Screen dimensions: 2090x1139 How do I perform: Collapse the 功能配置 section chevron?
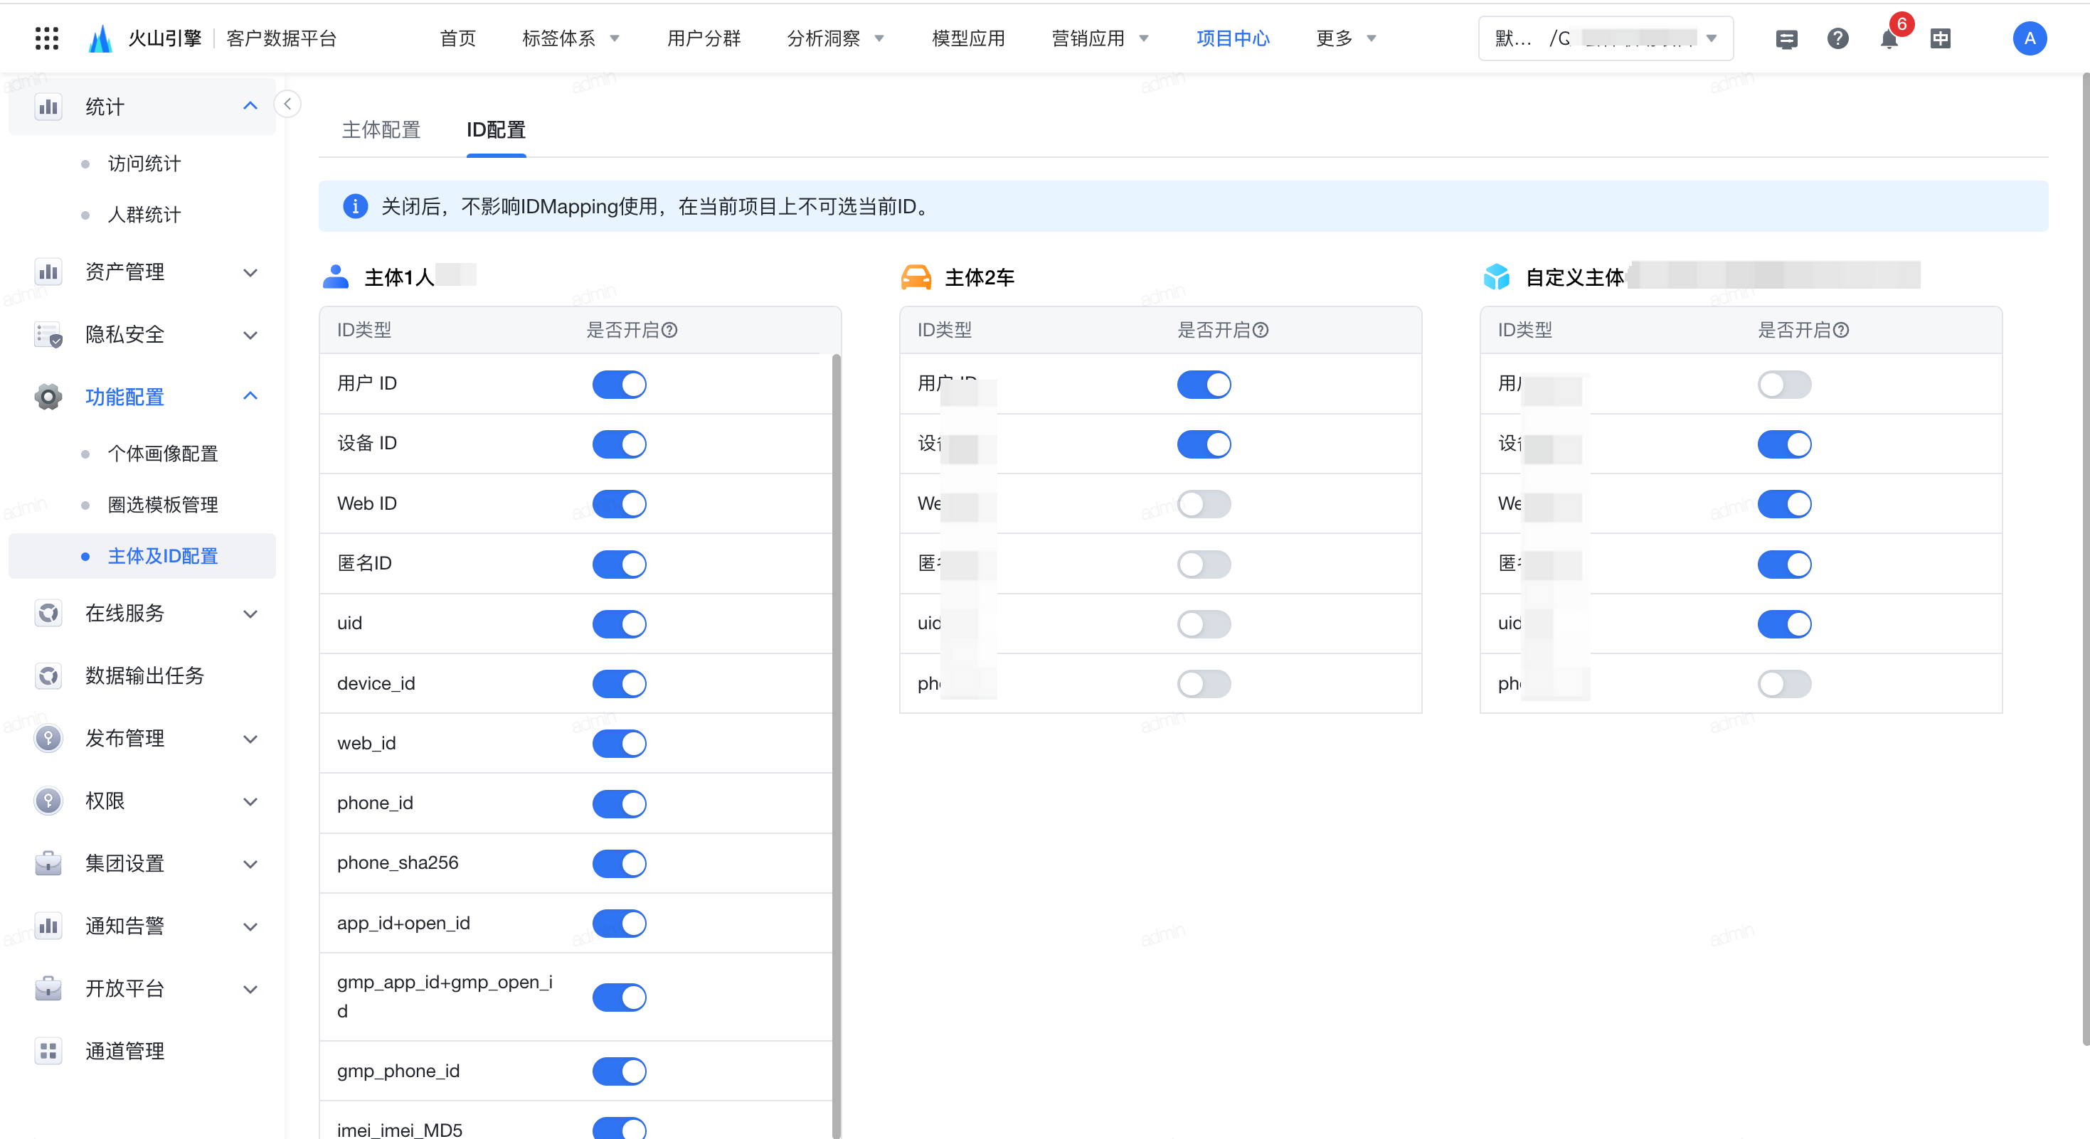[250, 397]
